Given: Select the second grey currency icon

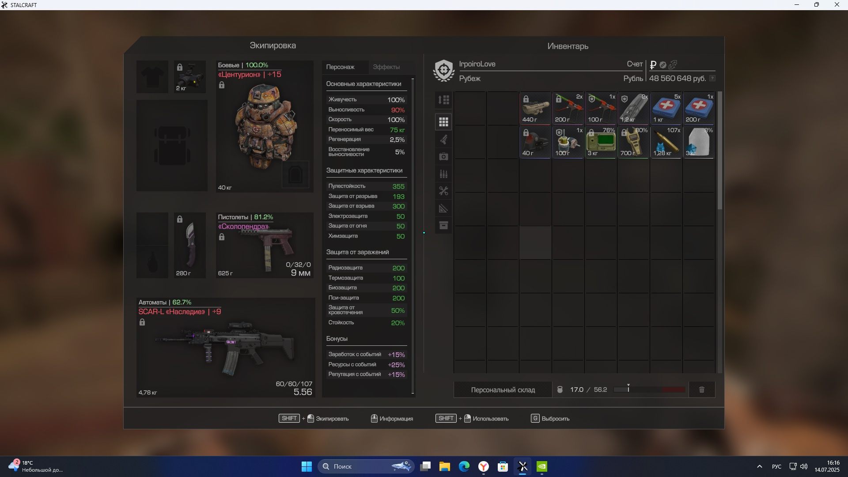Looking at the screenshot, I should (x=663, y=65).
